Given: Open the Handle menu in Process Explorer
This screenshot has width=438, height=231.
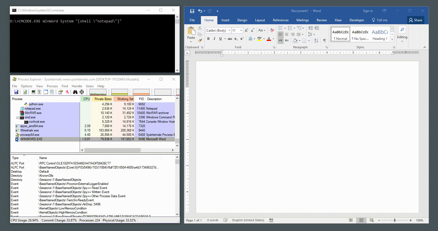Looking at the screenshot, I should 77,86.
